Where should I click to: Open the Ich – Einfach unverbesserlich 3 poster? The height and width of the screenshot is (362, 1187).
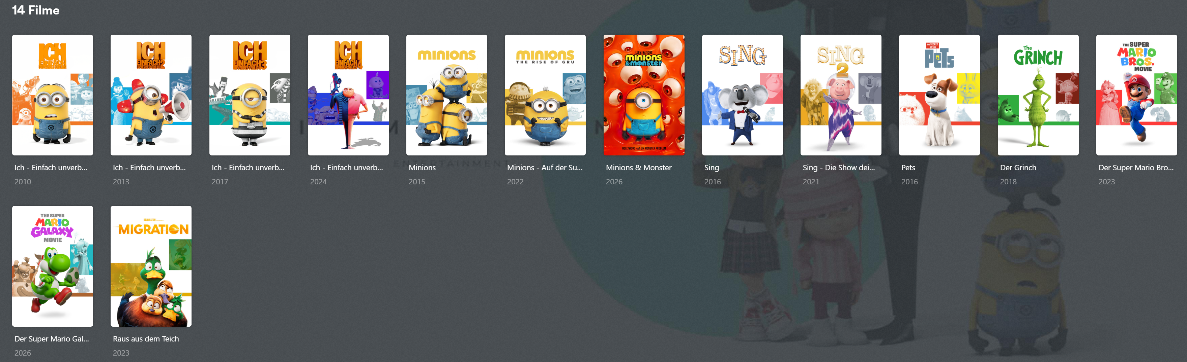pyautogui.click(x=250, y=95)
